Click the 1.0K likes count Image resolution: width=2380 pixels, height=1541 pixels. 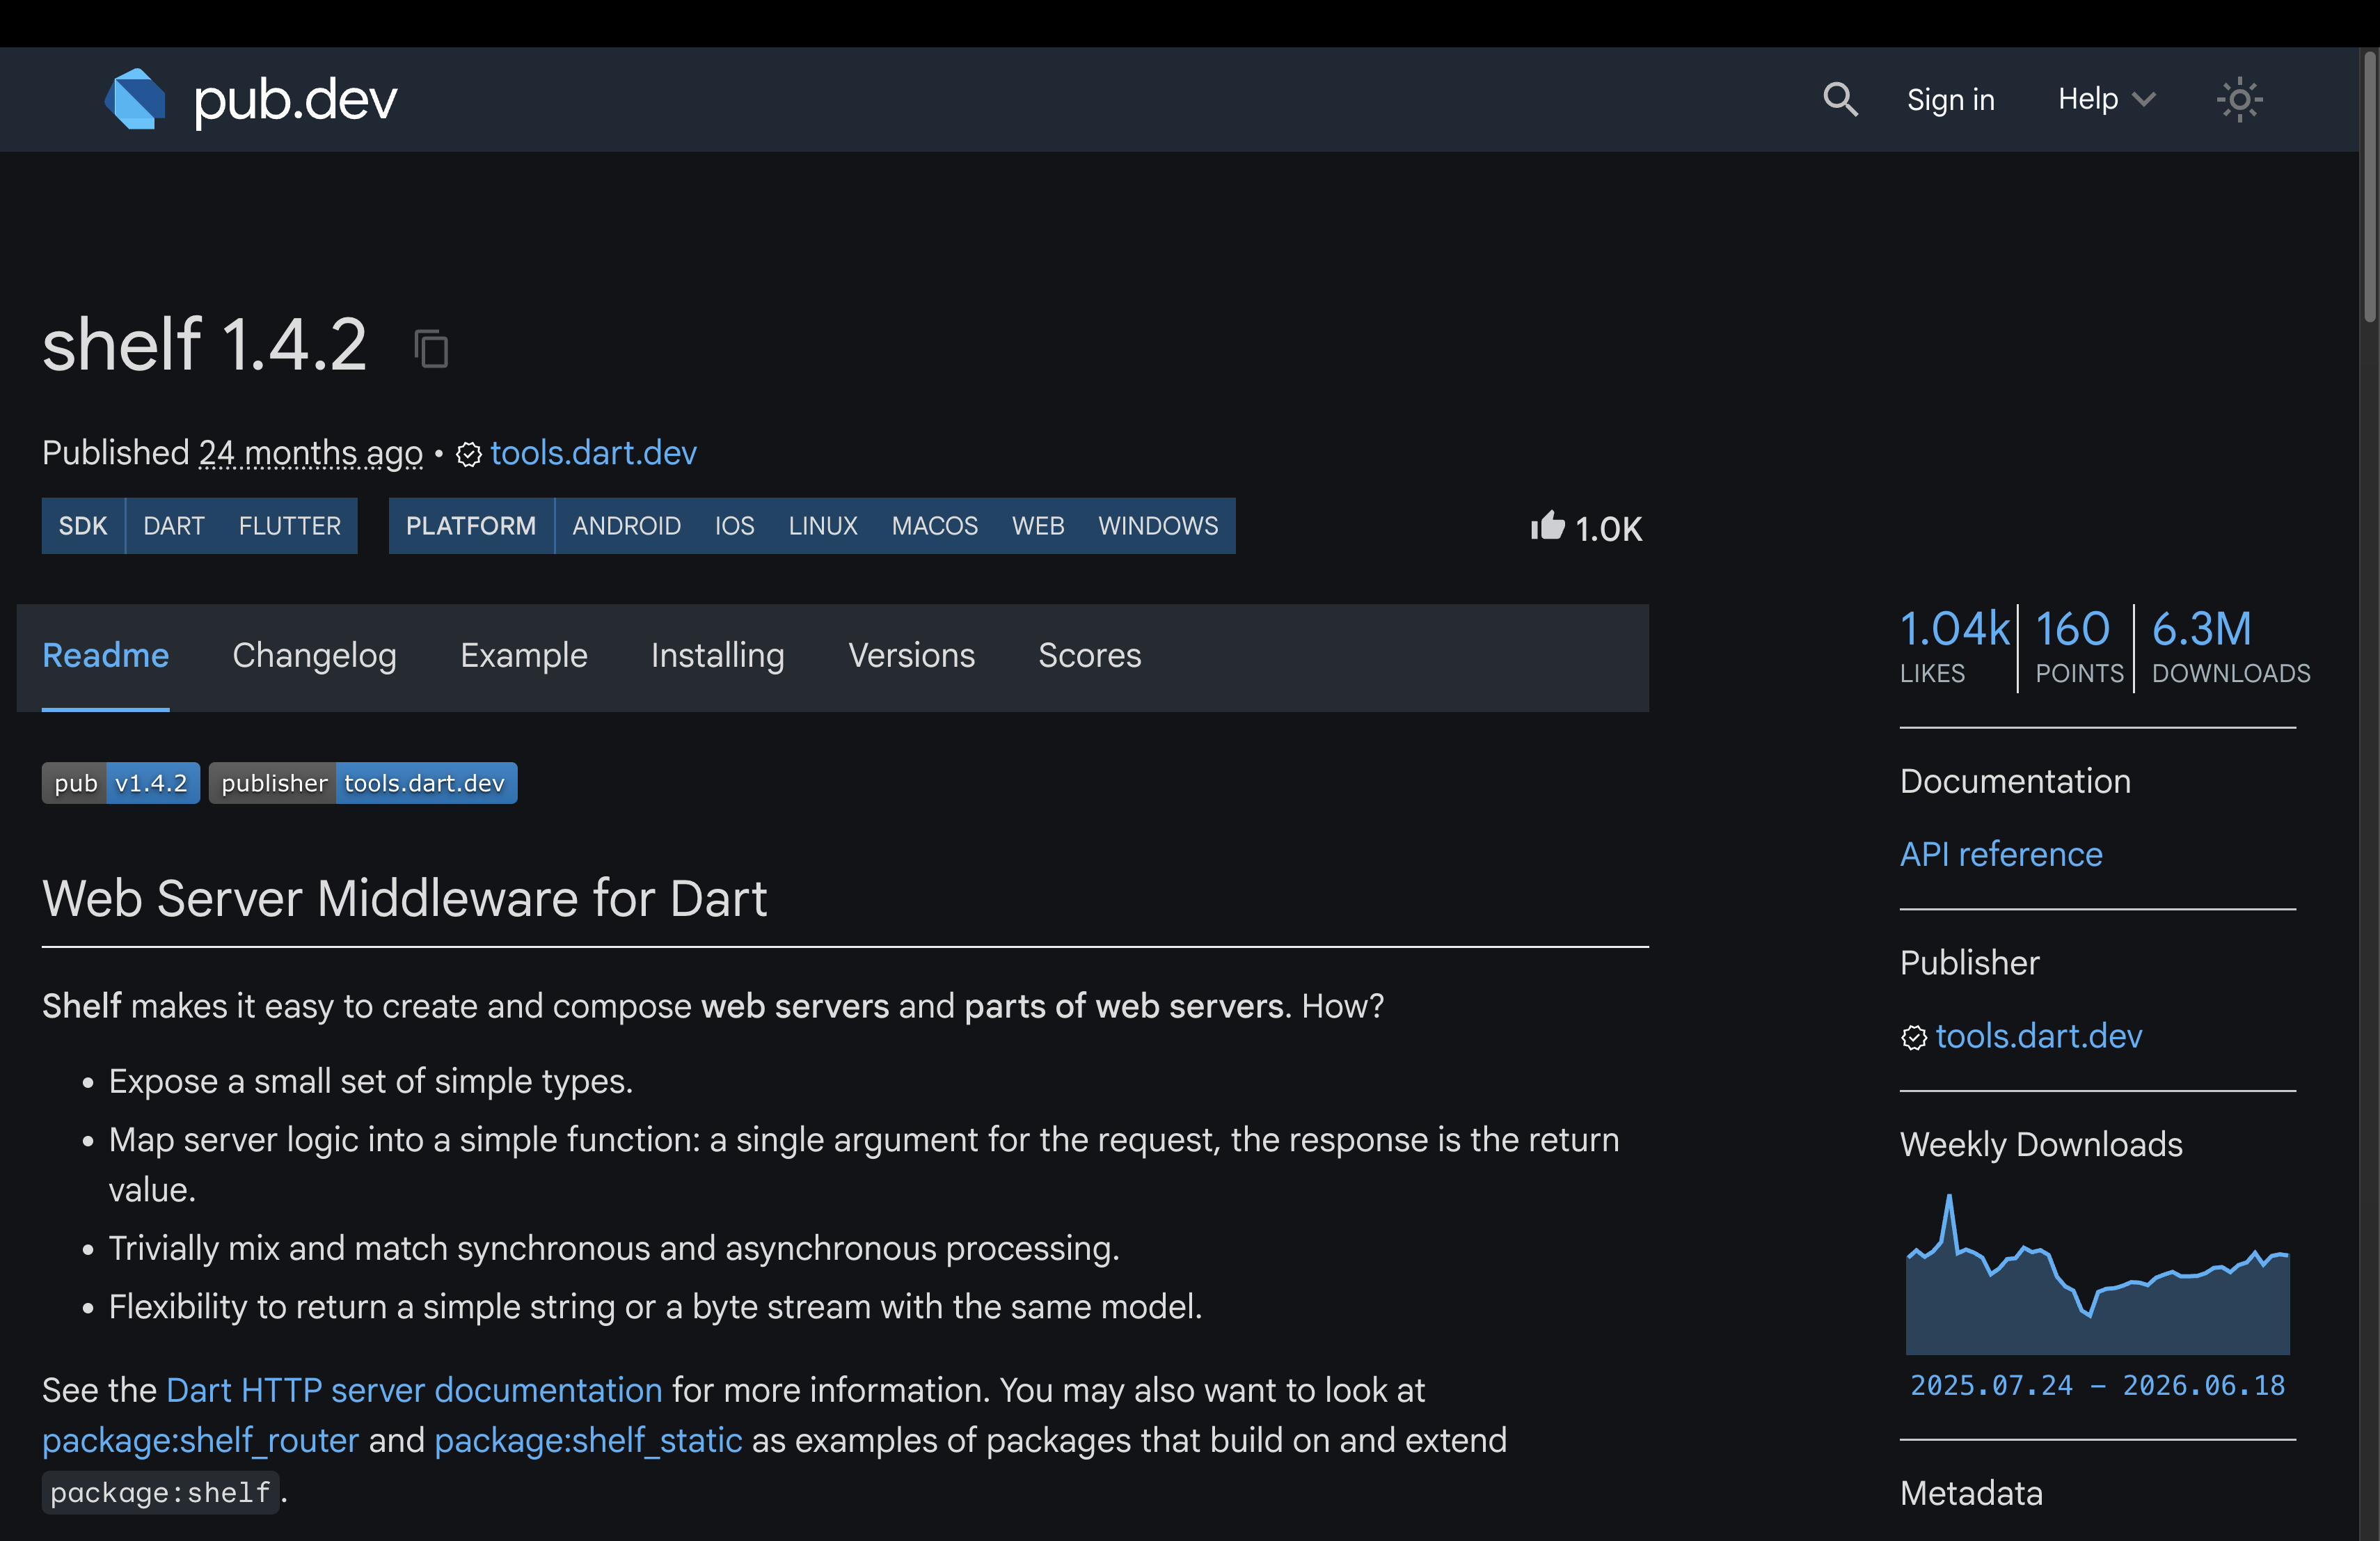pos(1608,529)
